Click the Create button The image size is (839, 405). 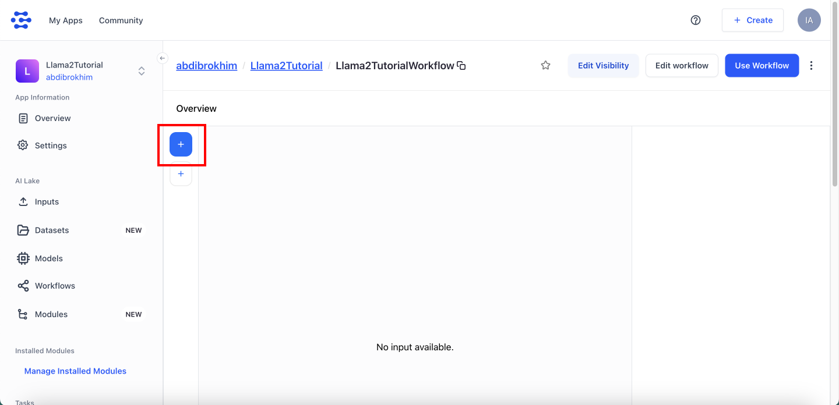(753, 20)
